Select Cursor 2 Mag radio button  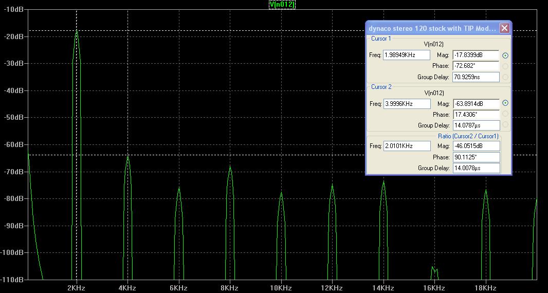(x=505, y=103)
